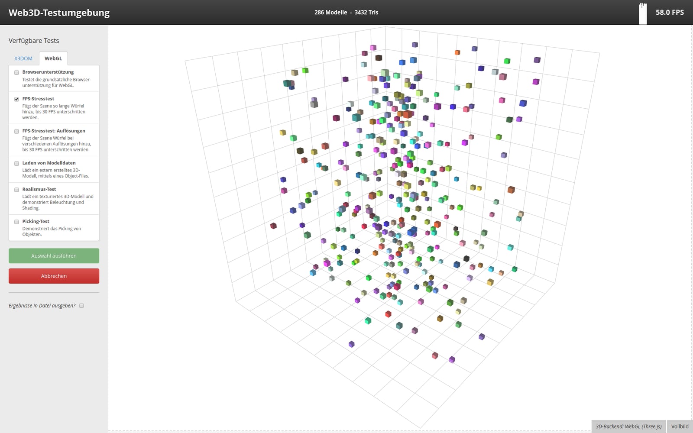Select the FPS-Stresstest entry label text

click(x=39, y=98)
